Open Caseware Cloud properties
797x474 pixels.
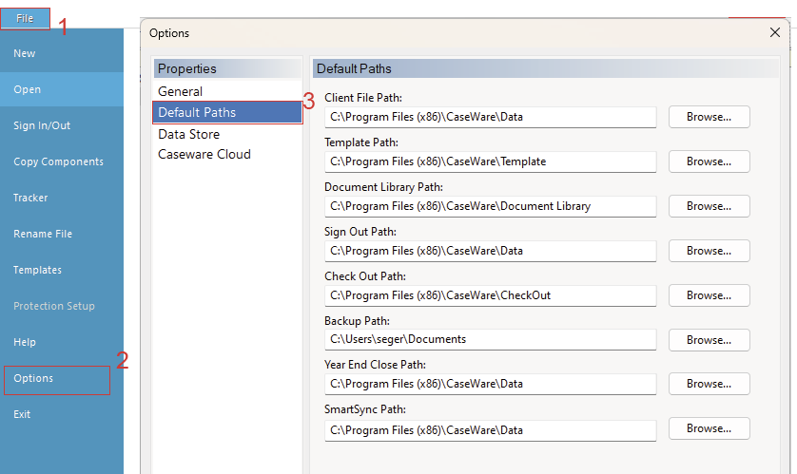pos(204,155)
